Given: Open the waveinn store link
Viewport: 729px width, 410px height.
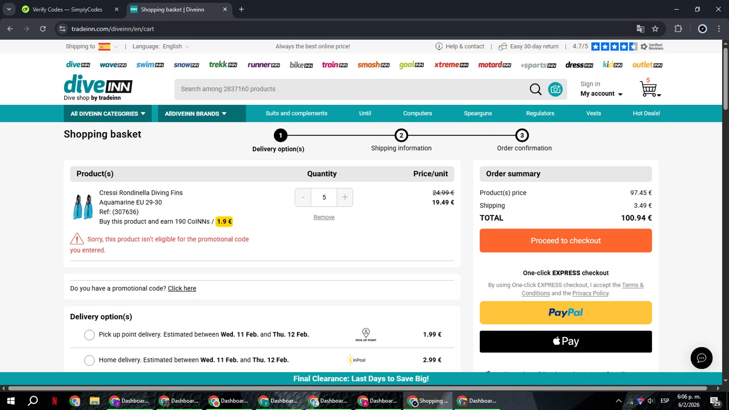Looking at the screenshot, I should click(113, 65).
